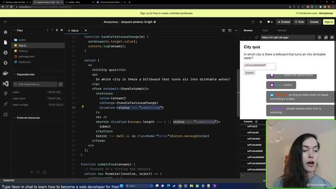Click the download arrow icon in Files header
The width and height of the screenshot is (336, 189).
coord(47,30)
